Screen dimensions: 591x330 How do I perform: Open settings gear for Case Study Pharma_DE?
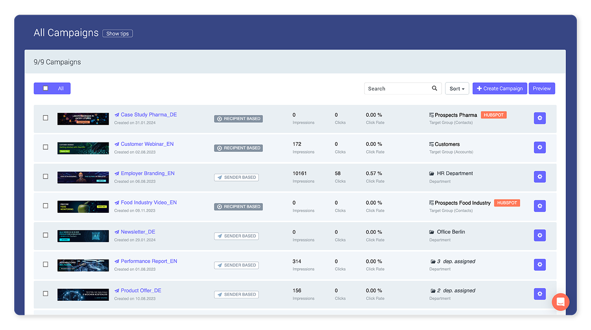tap(539, 118)
